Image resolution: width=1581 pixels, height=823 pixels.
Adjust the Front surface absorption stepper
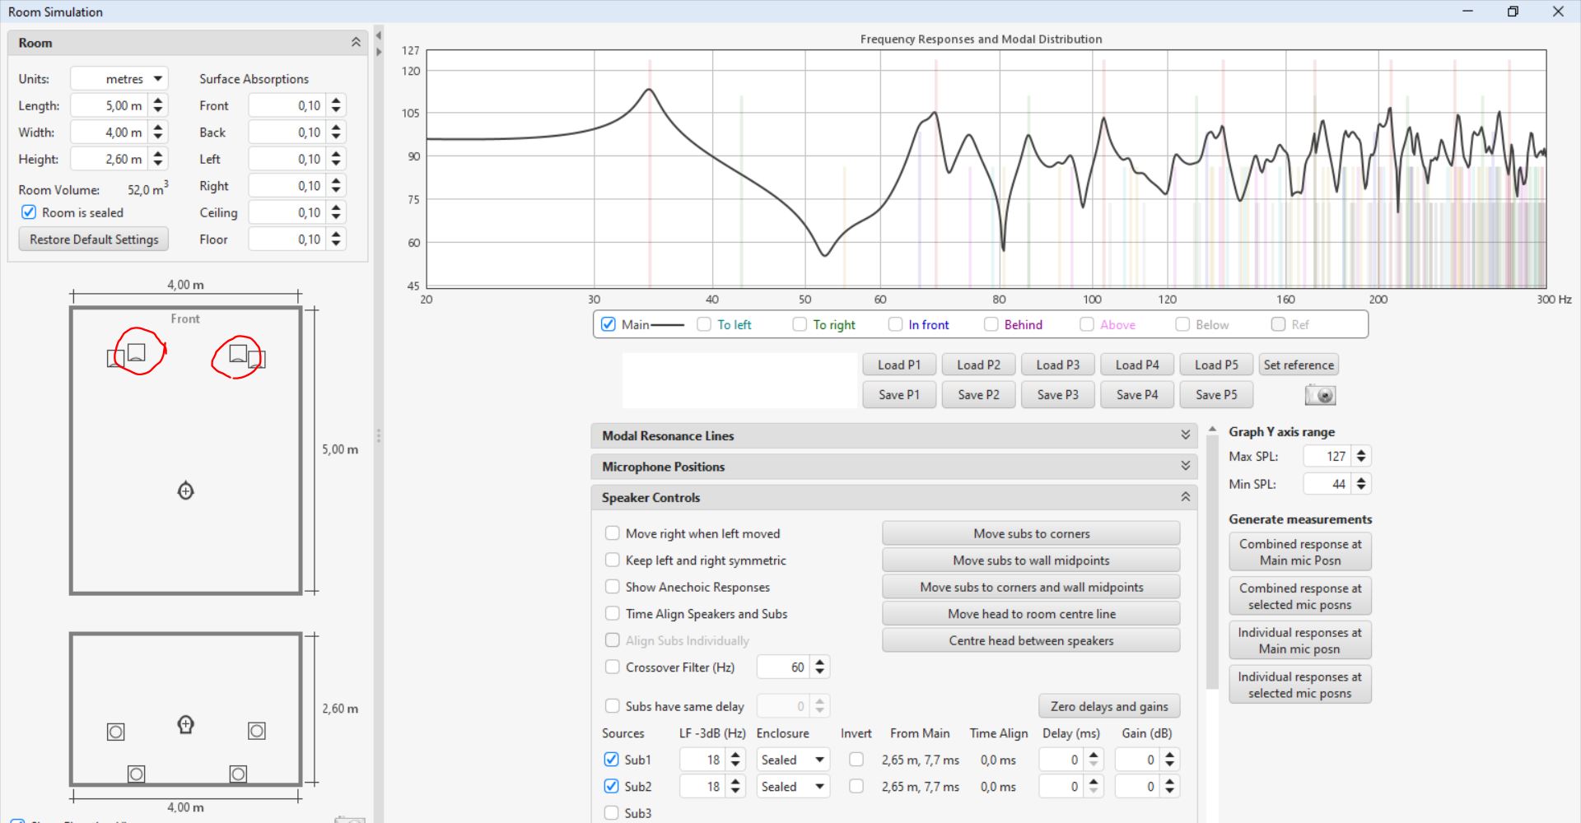point(336,105)
